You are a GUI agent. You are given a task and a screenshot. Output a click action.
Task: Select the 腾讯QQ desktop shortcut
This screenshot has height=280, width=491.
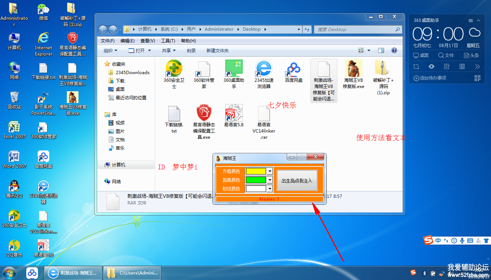pyautogui.click(x=14, y=189)
